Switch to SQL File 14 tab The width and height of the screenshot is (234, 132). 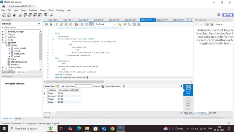[162, 20]
